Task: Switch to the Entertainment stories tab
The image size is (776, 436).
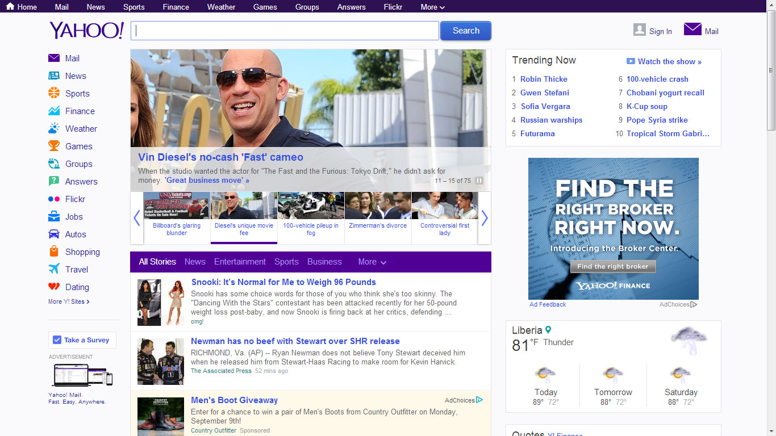Action: [240, 262]
